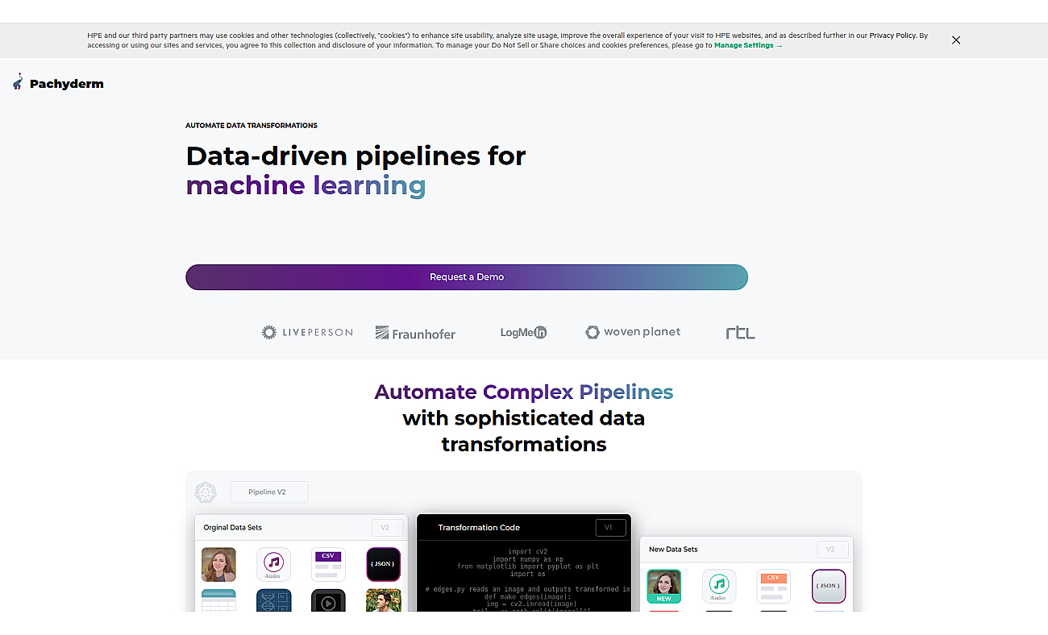Click the V2 badge in Original Data Sets

point(385,528)
